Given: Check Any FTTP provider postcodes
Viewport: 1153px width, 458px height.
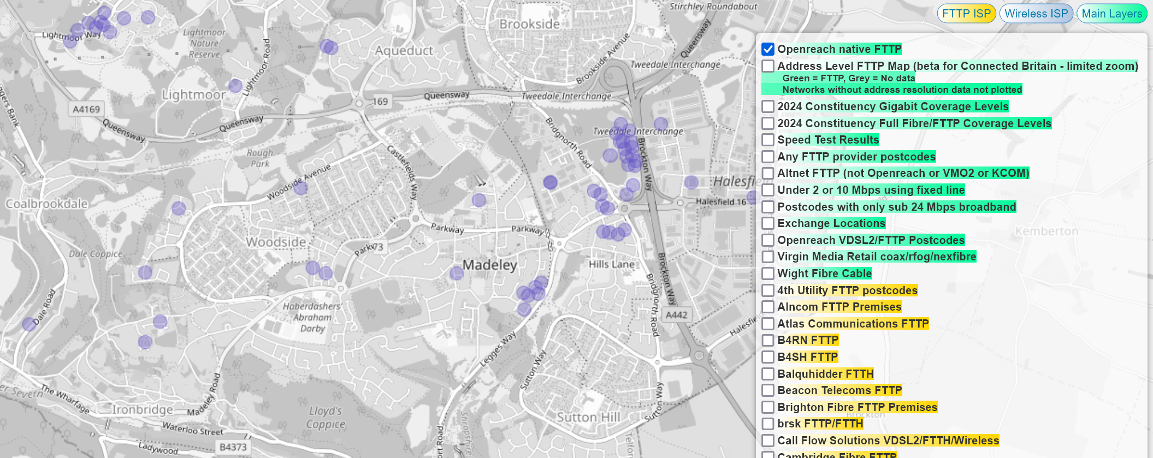Looking at the screenshot, I should click(768, 157).
